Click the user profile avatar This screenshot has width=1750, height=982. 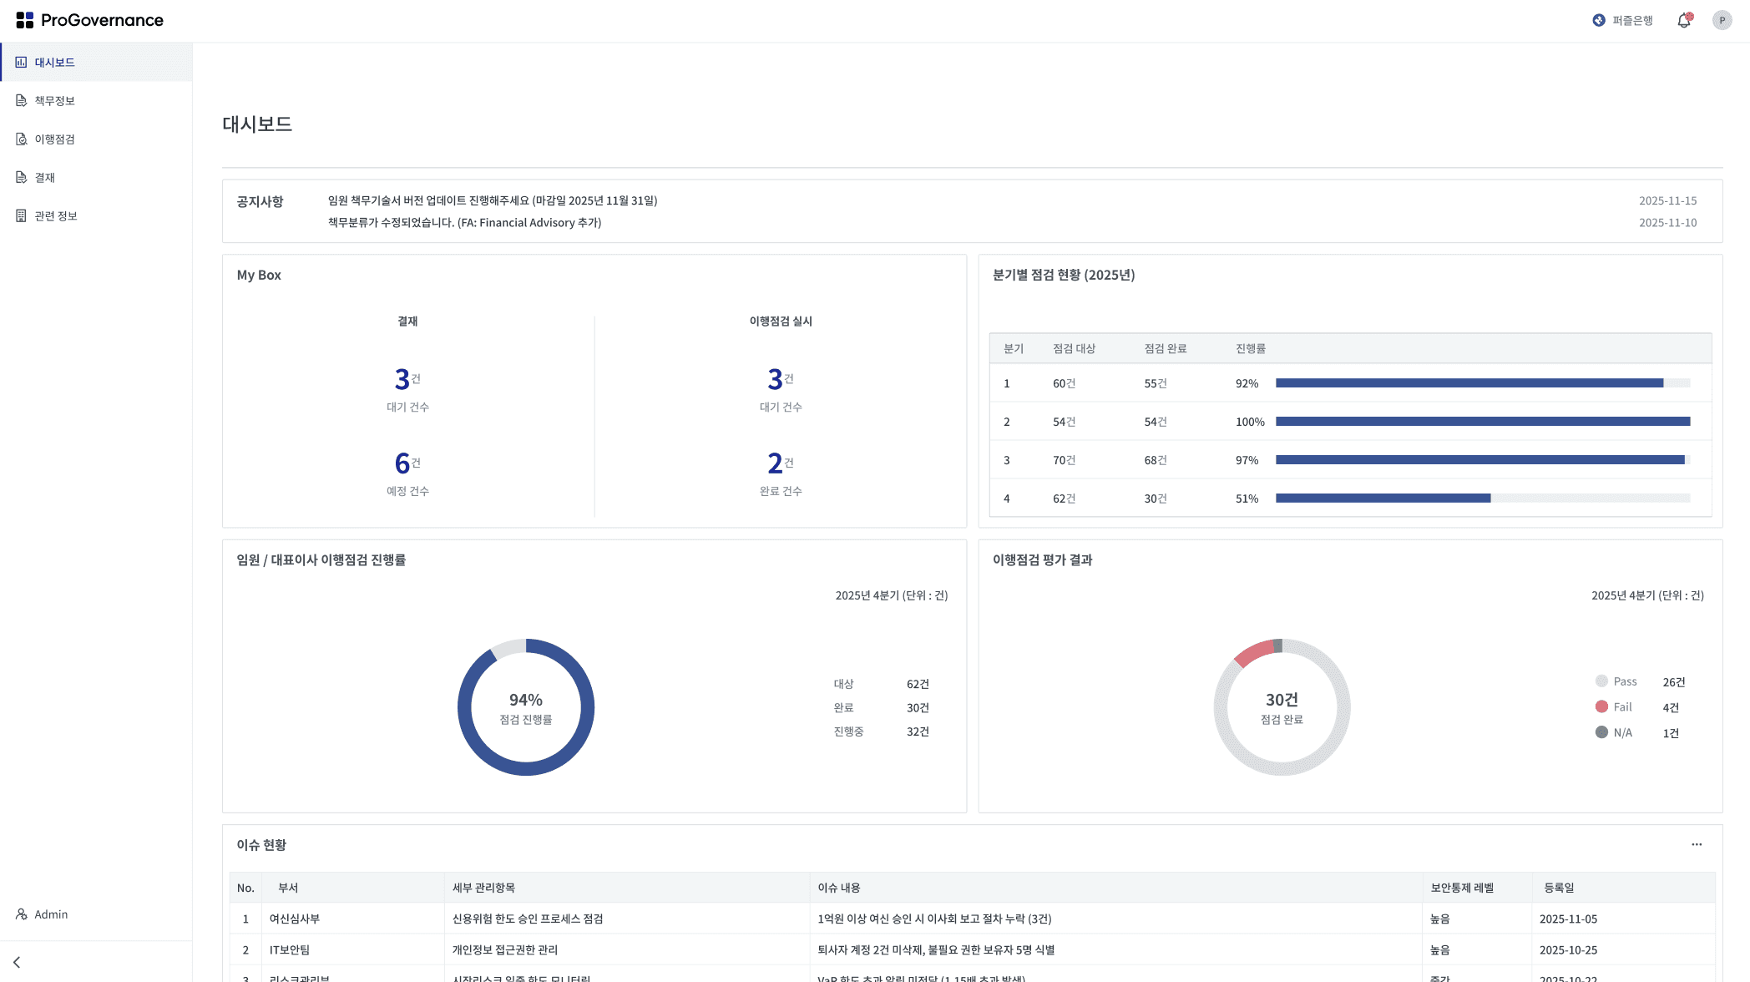coord(1722,21)
